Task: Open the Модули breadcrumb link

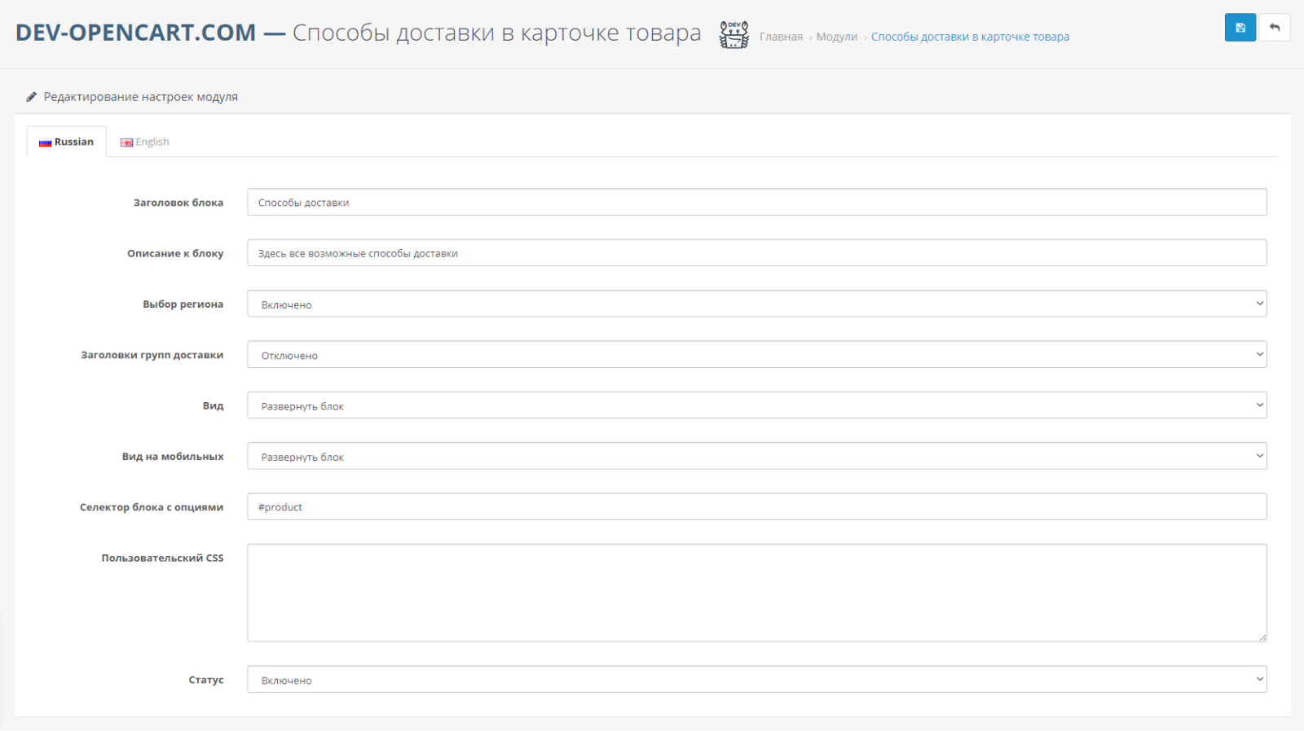Action: coord(837,37)
